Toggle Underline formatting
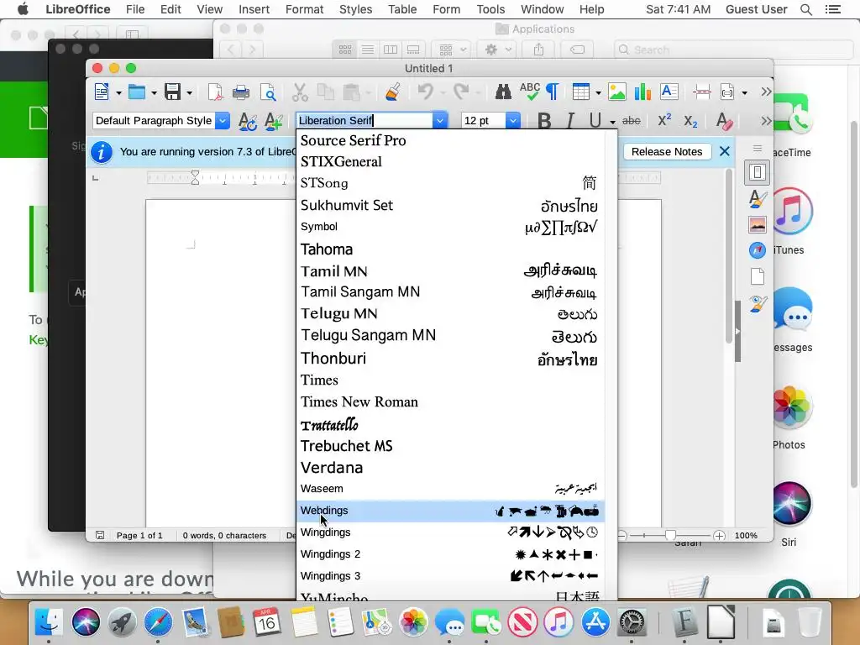This screenshot has width=860, height=645. point(595,121)
